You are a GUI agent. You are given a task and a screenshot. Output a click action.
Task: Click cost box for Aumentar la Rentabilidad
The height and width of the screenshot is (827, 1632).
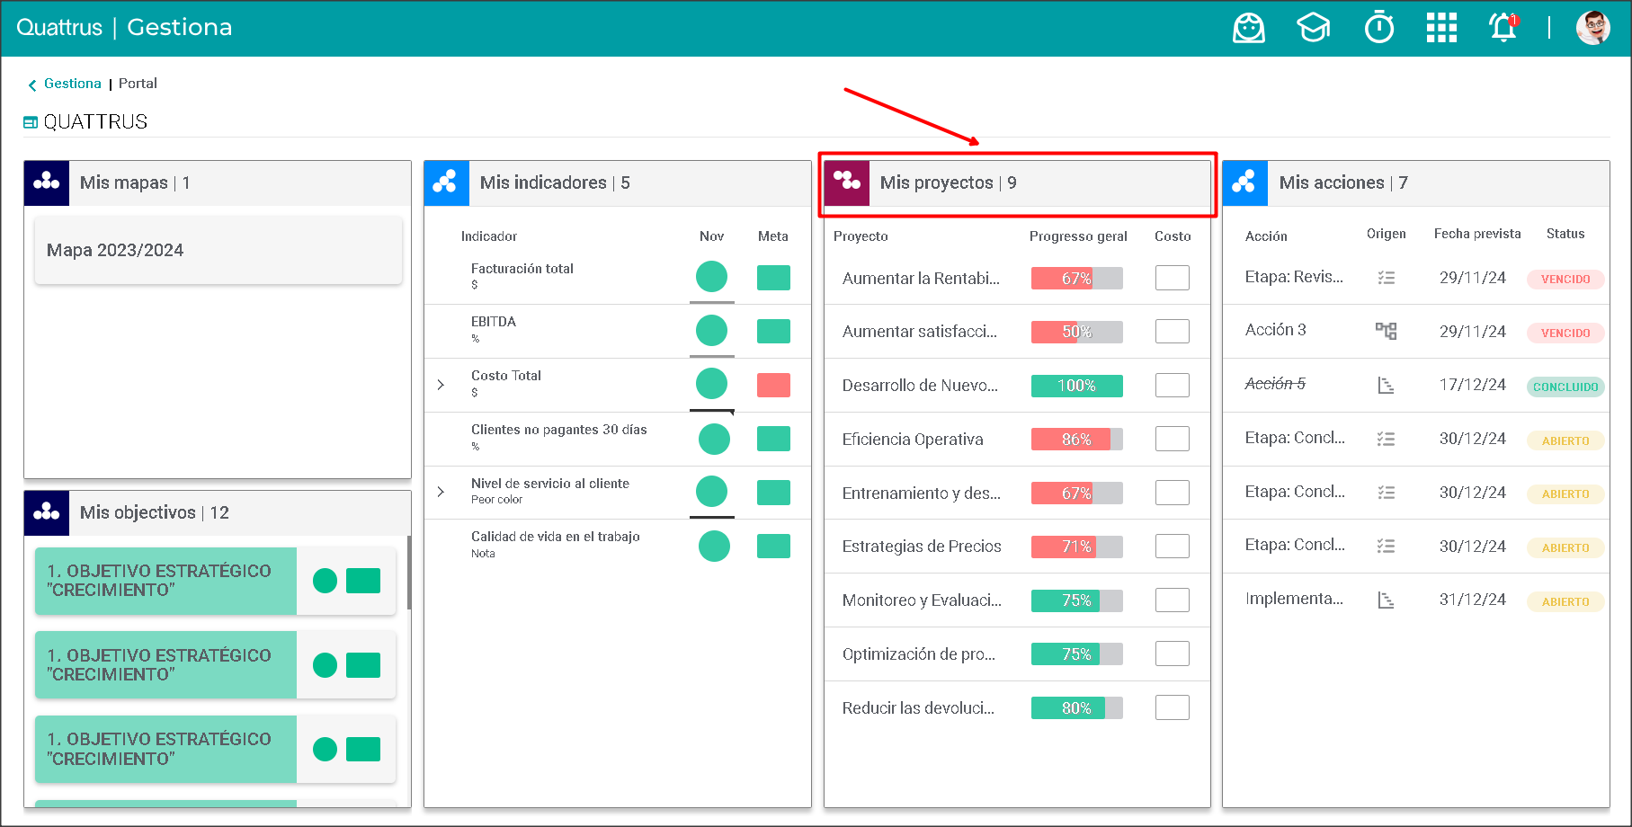pyautogui.click(x=1172, y=278)
